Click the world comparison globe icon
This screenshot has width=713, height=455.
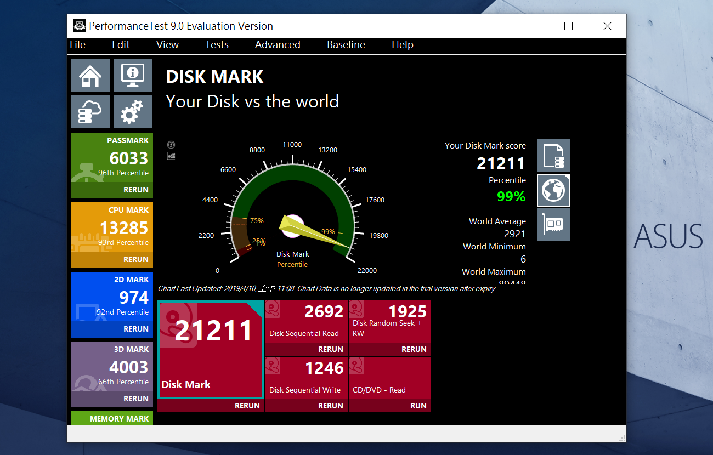pyautogui.click(x=553, y=190)
